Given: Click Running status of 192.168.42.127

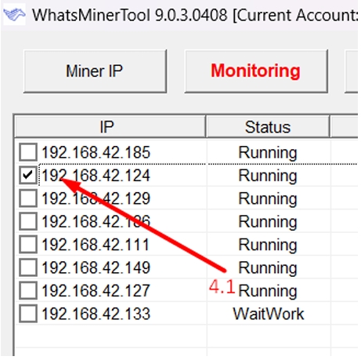Looking at the screenshot, I should point(268,291).
